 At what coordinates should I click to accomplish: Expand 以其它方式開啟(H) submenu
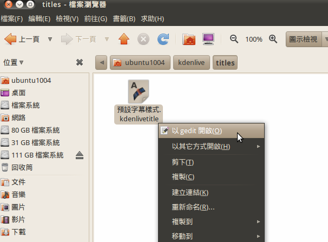click(211, 146)
